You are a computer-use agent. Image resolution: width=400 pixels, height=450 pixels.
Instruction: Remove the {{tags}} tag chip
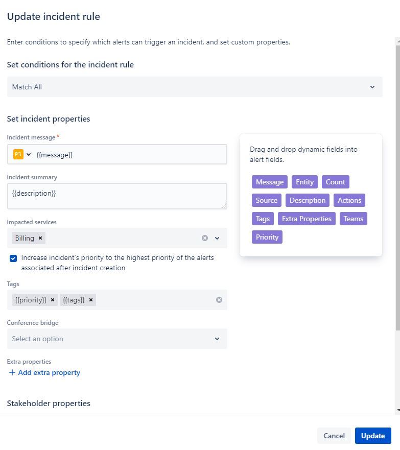91,300
